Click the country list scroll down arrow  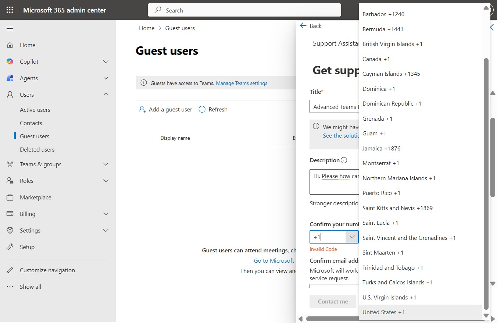point(486,316)
